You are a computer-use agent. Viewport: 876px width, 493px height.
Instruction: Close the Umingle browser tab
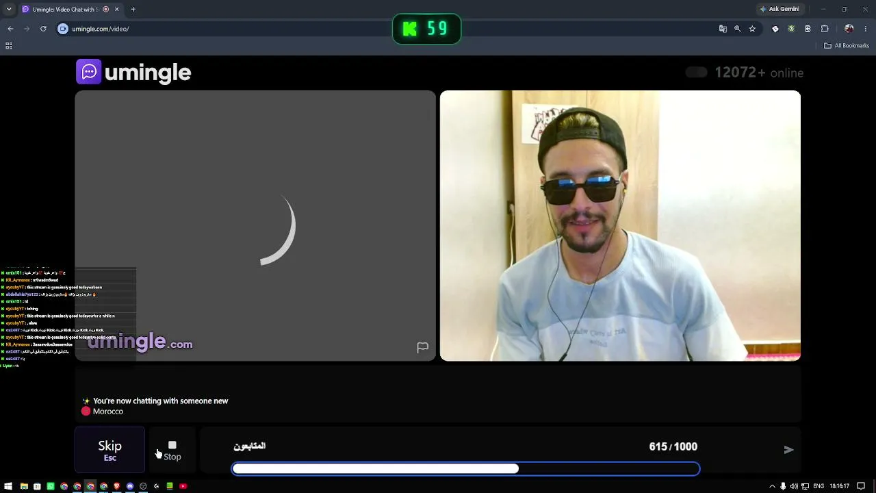click(x=116, y=9)
